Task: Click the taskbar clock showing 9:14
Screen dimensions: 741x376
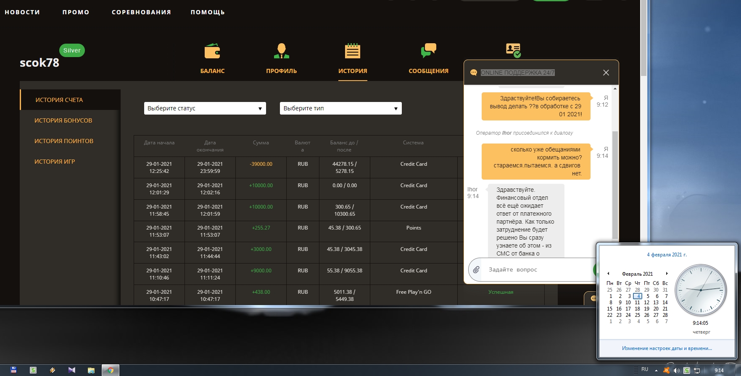Action: 719,371
